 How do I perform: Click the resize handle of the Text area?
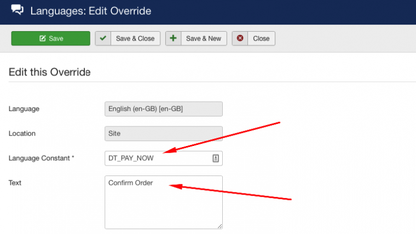219,226
